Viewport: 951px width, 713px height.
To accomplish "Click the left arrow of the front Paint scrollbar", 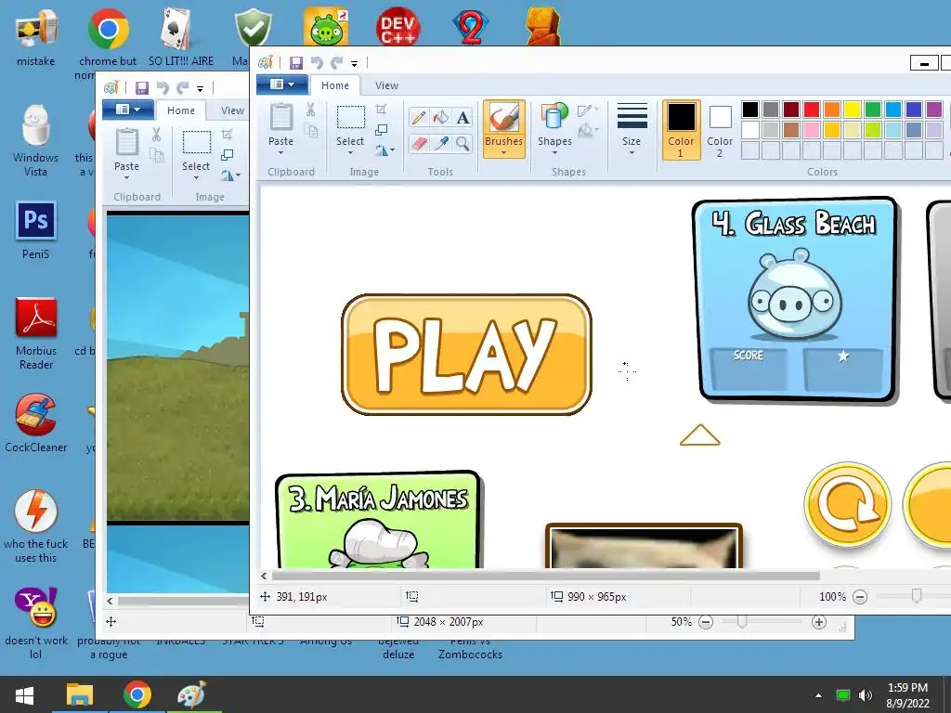I will pyautogui.click(x=264, y=576).
